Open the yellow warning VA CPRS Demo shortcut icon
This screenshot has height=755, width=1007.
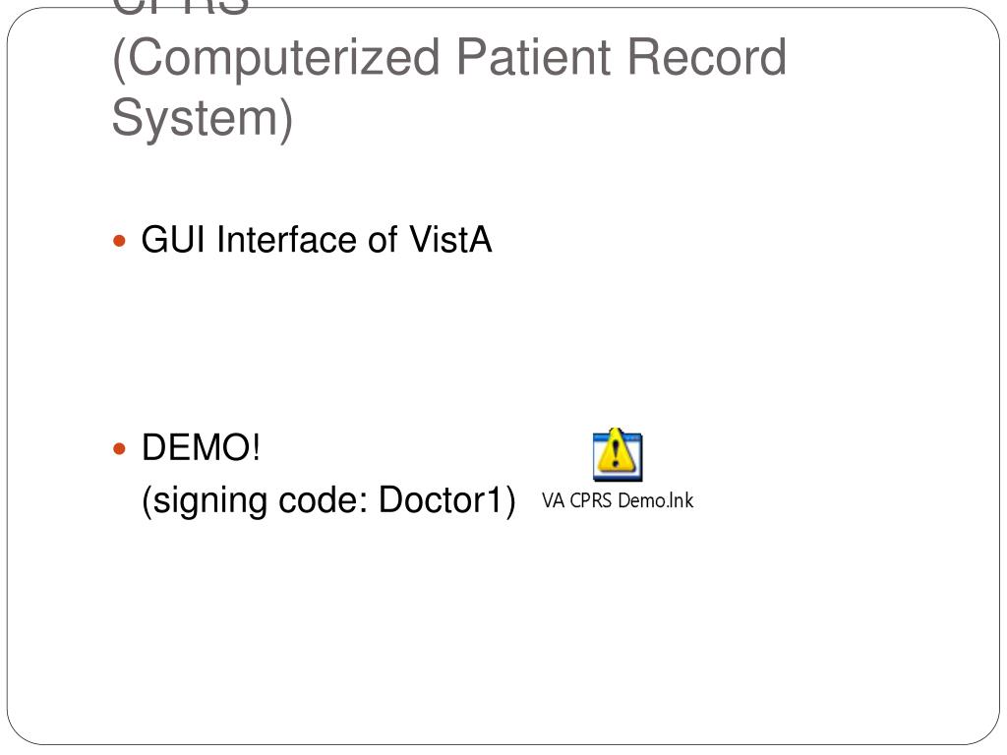[618, 454]
